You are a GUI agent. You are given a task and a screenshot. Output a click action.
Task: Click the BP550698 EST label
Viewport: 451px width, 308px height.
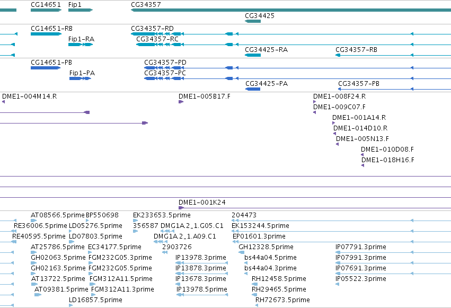pos(102,215)
